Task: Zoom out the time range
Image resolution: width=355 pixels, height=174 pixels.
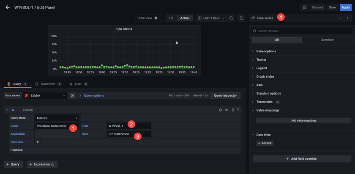Action: 231,18
